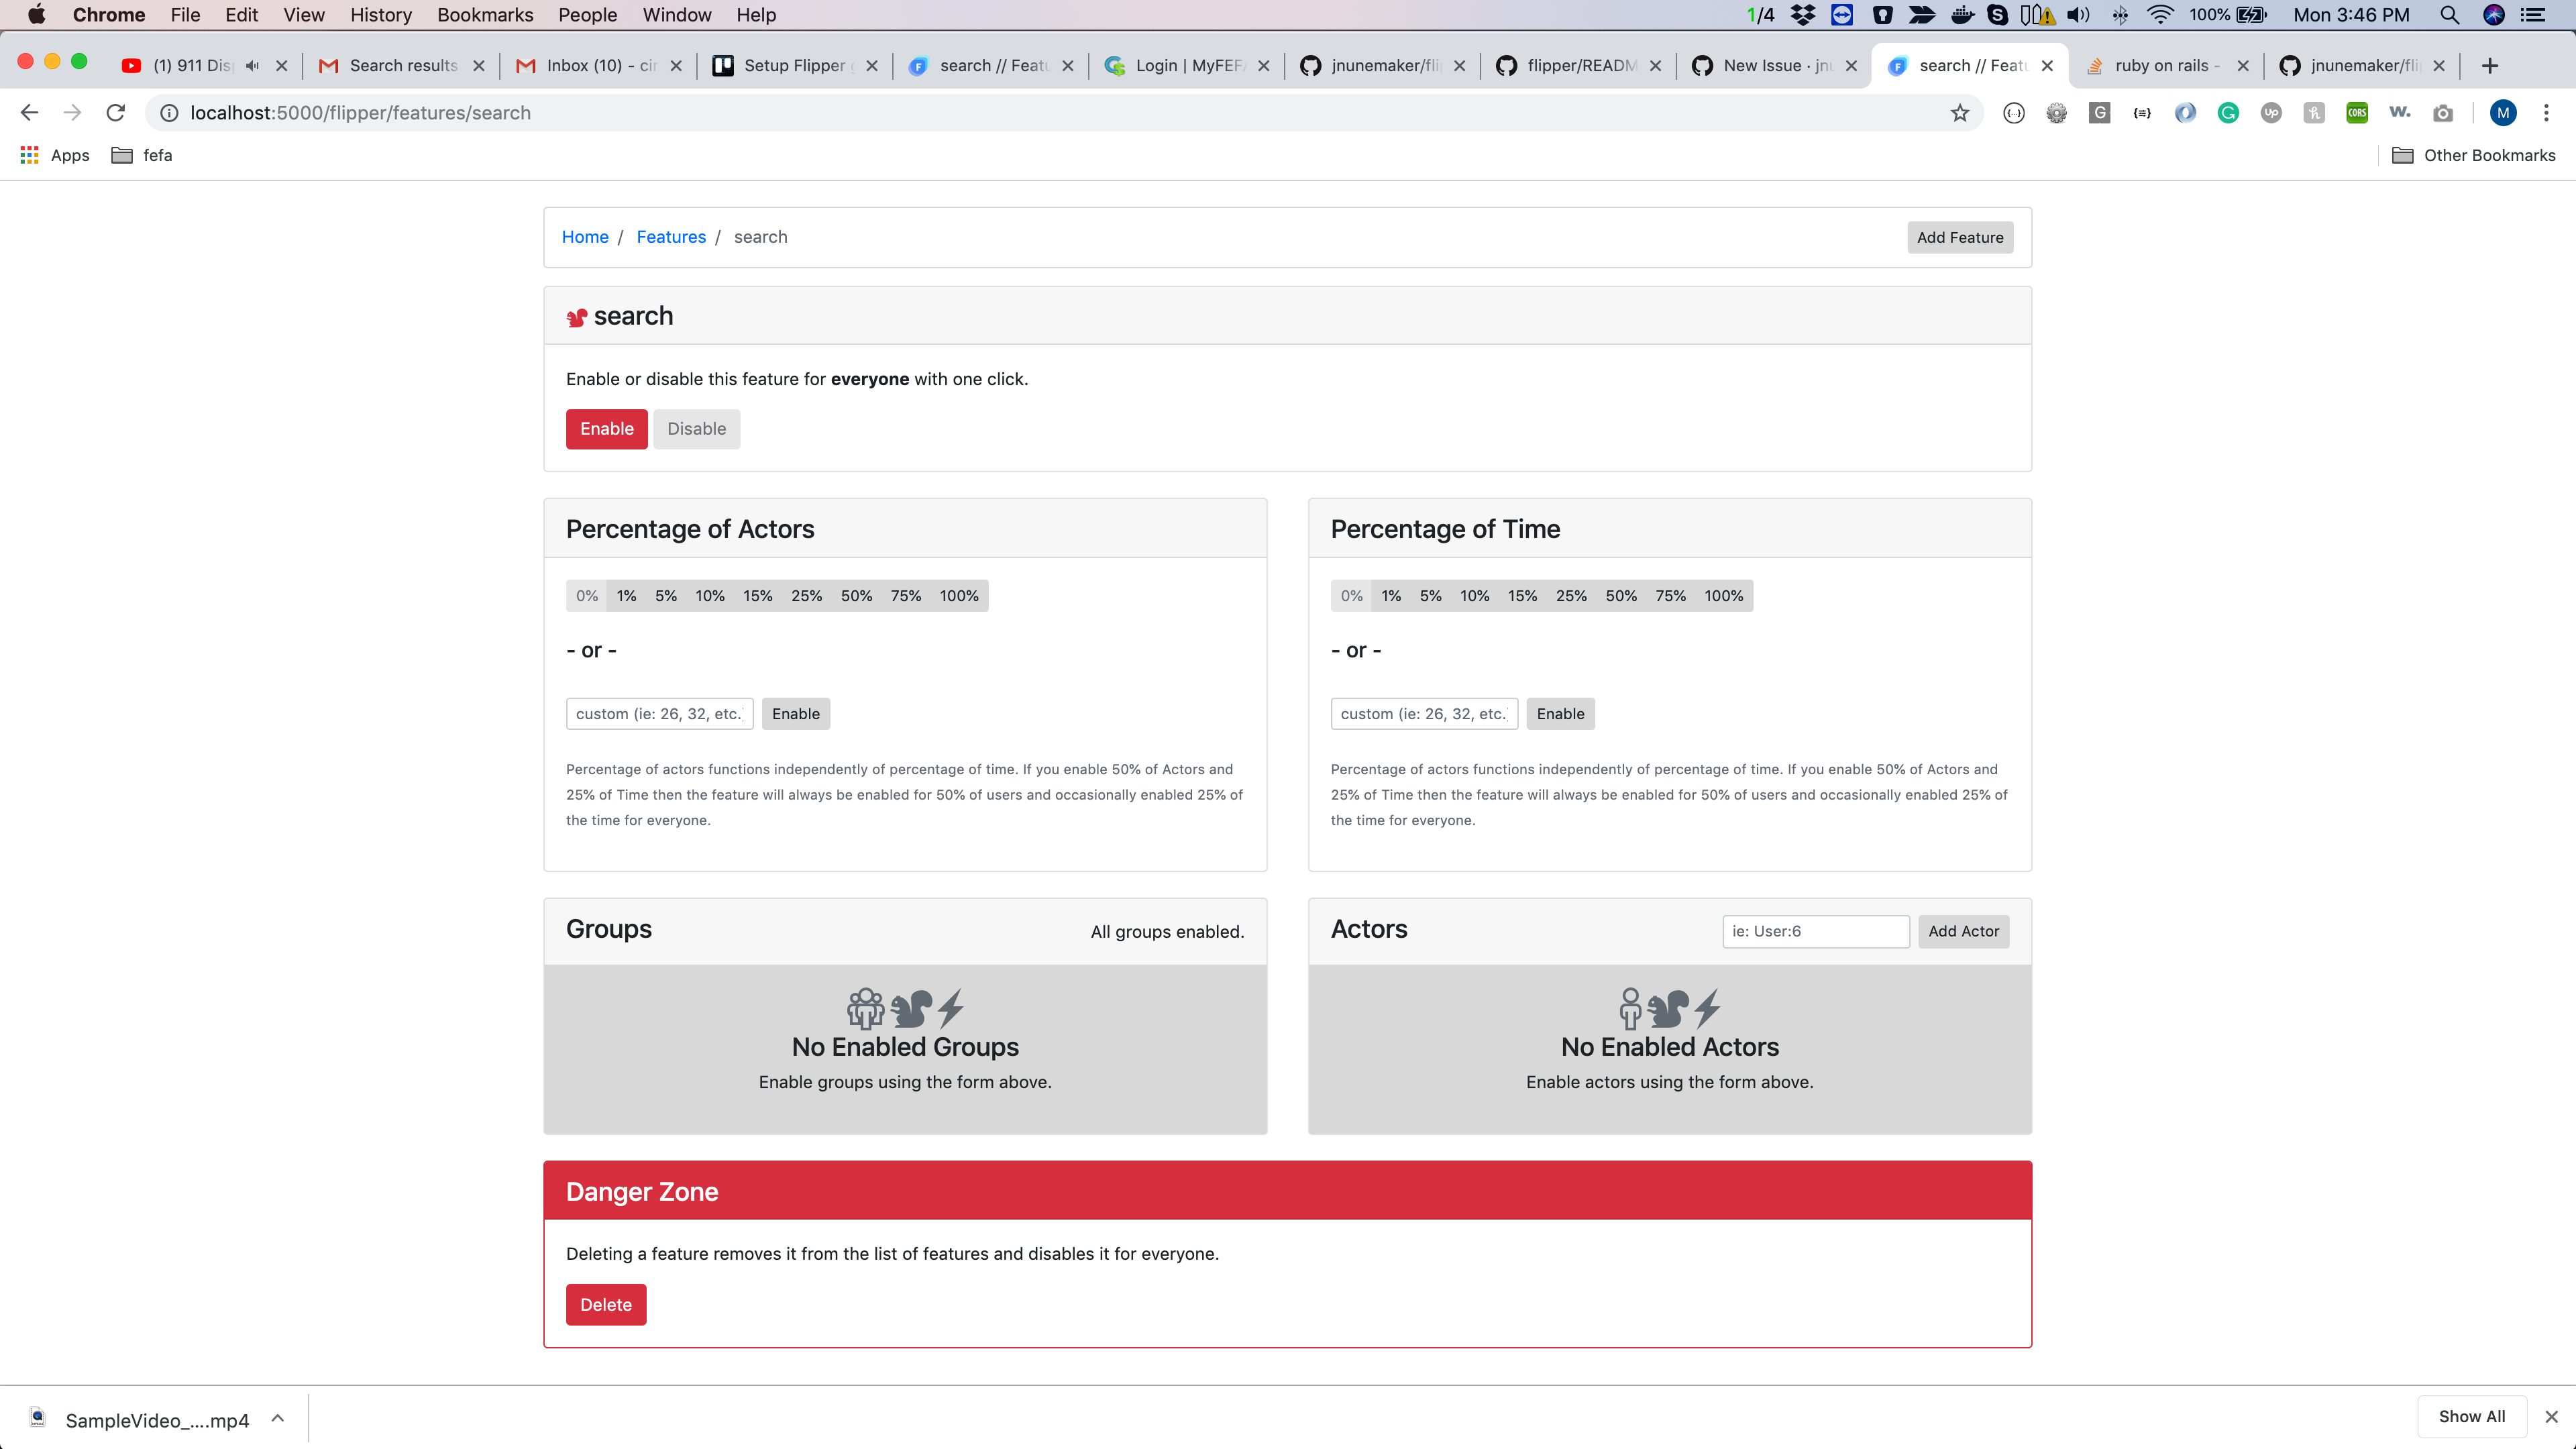Image resolution: width=2576 pixels, height=1449 pixels.
Task: Open the Chrome three-dot menu
Action: coord(2546,112)
